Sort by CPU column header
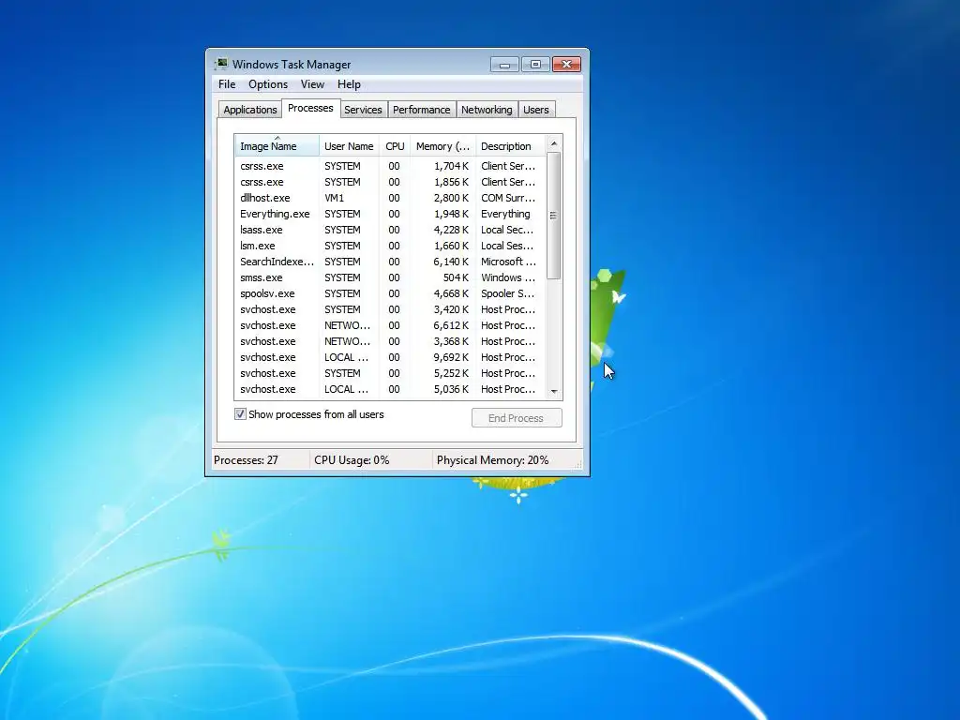 395,146
